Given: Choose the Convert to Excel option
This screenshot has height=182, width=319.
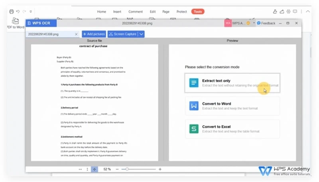Looking at the screenshot, I should pyautogui.click(x=232, y=129).
